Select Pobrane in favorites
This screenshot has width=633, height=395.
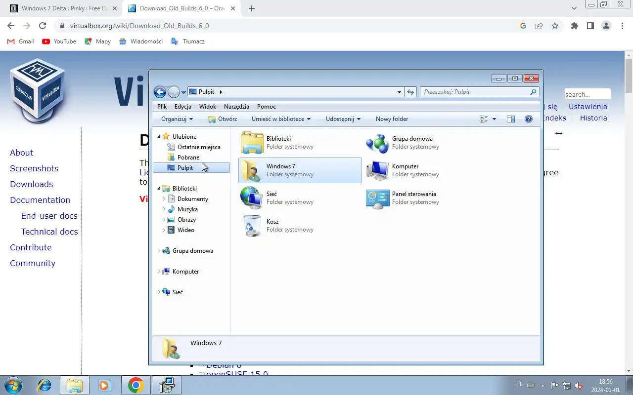pos(188,158)
